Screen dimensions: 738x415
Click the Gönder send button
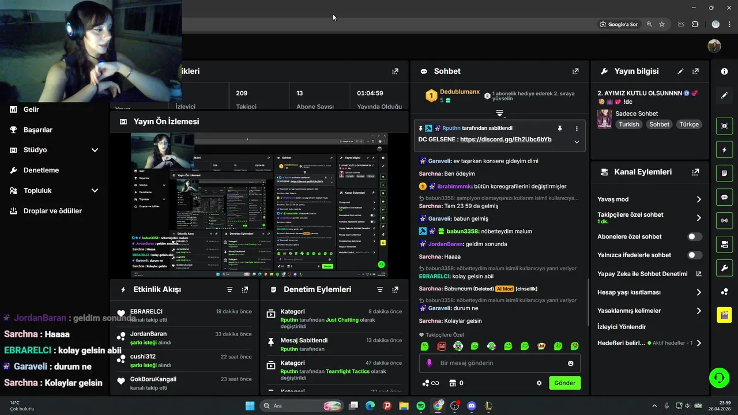coord(565,383)
